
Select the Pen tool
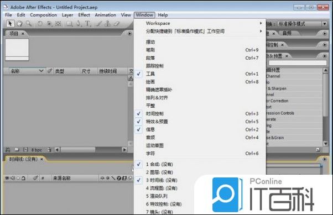79,24
